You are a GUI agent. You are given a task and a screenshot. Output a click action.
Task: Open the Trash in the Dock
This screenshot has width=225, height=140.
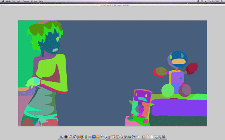click(x=163, y=137)
